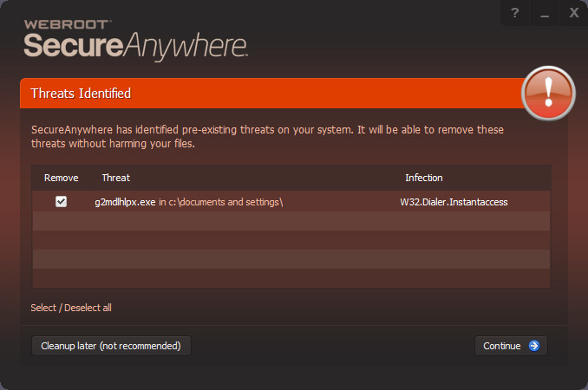The height and width of the screenshot is (390, 588).
Task: Sort by the Threat column header
Action: [x=115, y=178]
